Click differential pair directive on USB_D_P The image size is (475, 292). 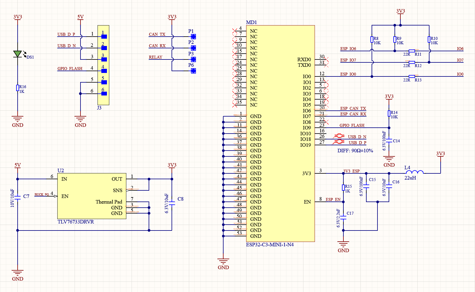(339, 142)
